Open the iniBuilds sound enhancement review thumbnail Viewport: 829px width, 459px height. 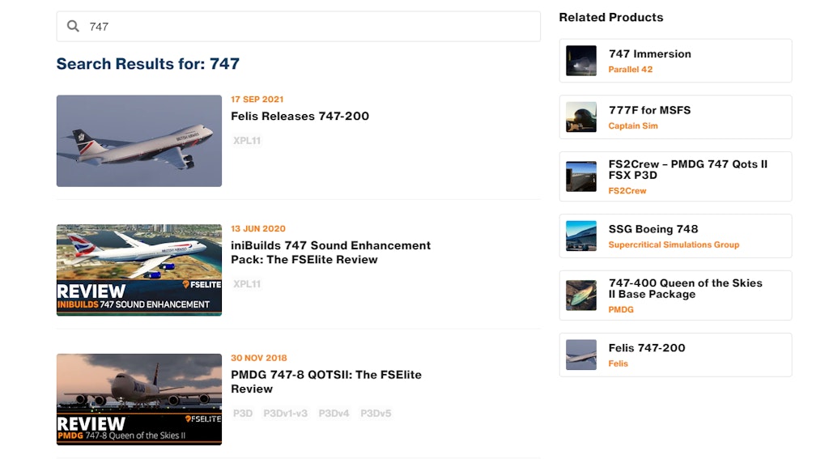tap(139, 270)
